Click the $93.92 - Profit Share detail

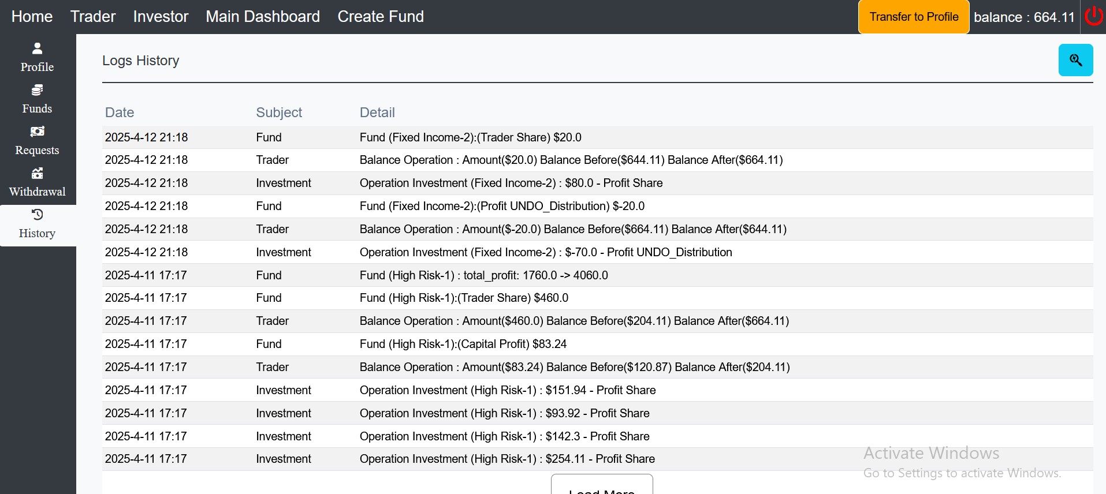pos(505,413)
